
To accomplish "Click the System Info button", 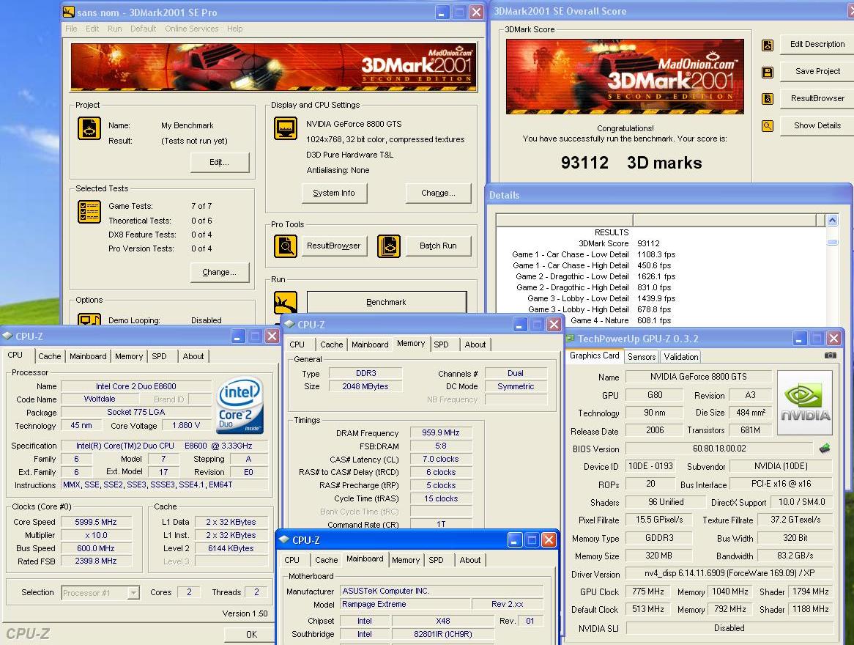I will [334, 193].
